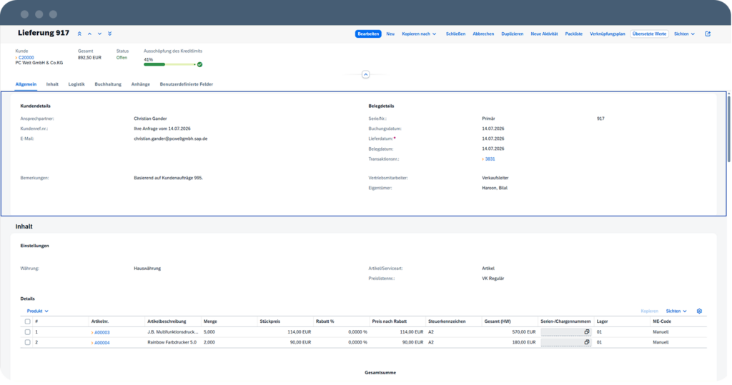Open article link A00004
Screen dimensions: 732x385
point(102,343)
